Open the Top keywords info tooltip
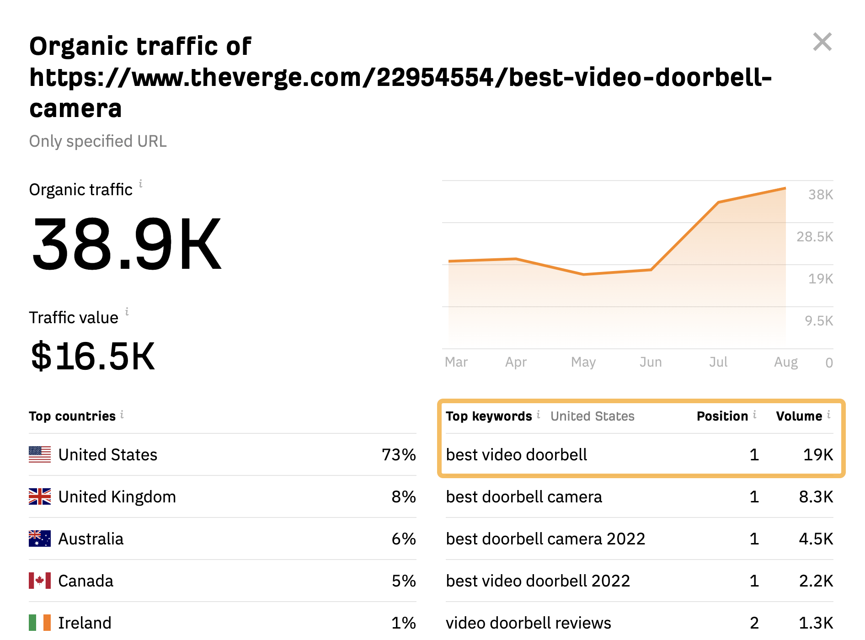The width and height of the screenshot is (865, 640). coord(538,415)
